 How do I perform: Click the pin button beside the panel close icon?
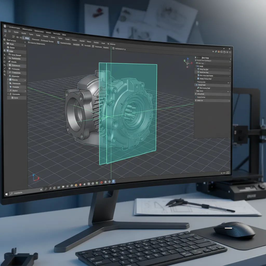pos(224,49)
